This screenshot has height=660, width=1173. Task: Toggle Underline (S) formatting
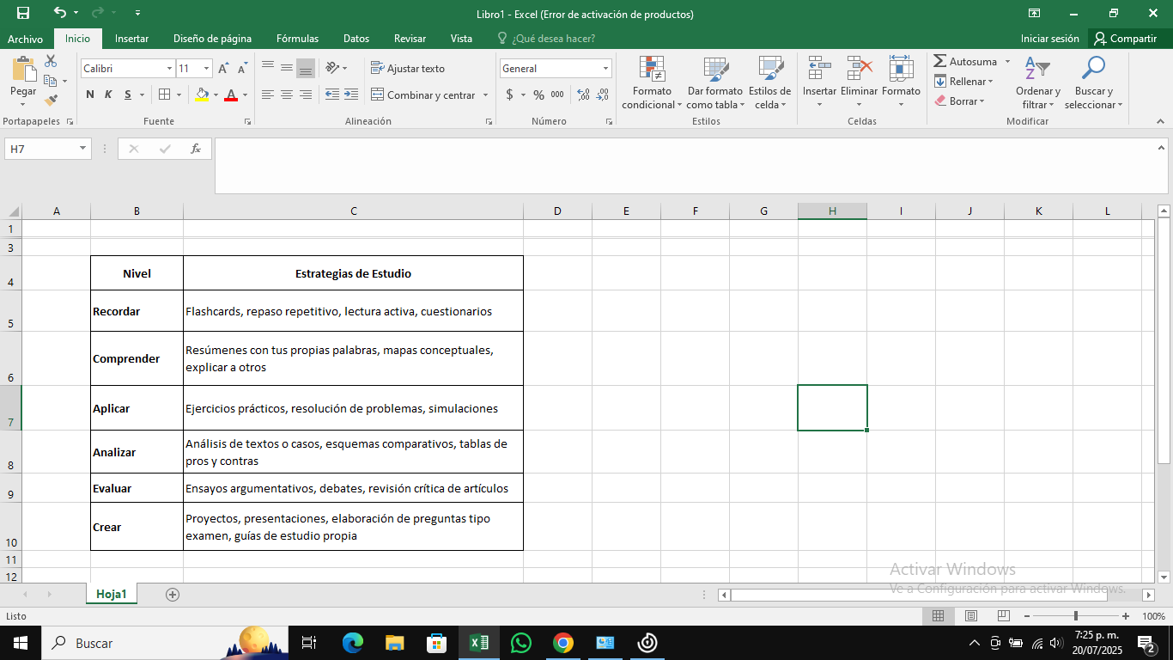pyautogui.click(x=128, y=95)
